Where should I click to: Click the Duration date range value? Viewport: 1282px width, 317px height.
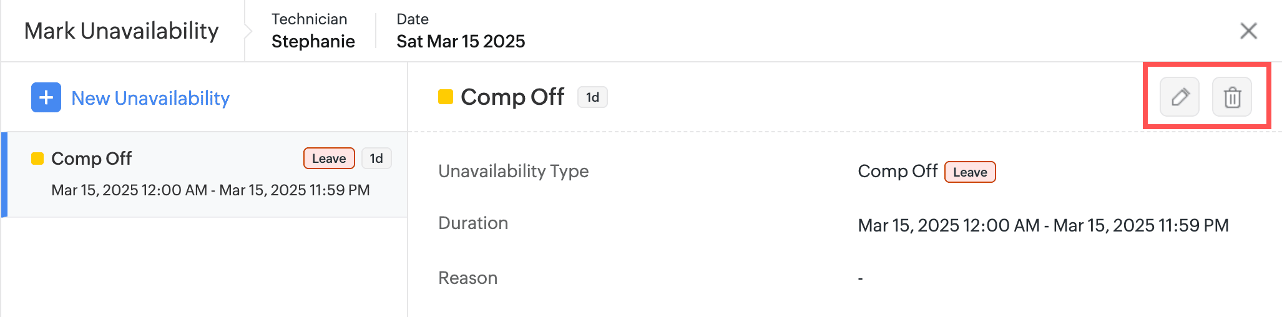1043,225
